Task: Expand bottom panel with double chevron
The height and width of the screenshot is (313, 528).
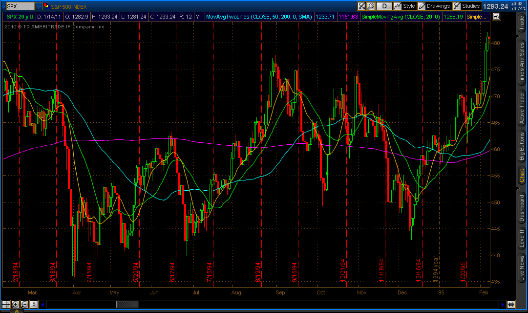Action: click(x=17, y=311)
